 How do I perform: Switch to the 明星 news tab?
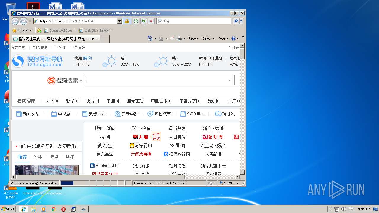(70, 157)
